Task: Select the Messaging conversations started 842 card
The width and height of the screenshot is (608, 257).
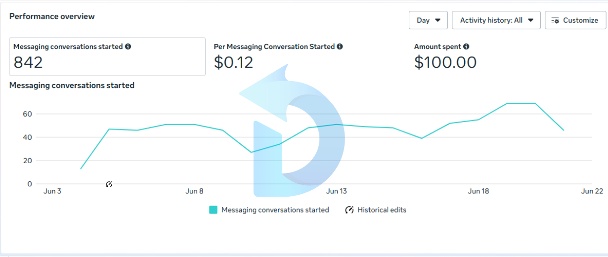Action: [x=107, y=57]
